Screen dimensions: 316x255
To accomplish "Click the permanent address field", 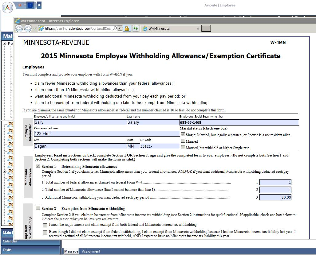I will coord(107,133).
